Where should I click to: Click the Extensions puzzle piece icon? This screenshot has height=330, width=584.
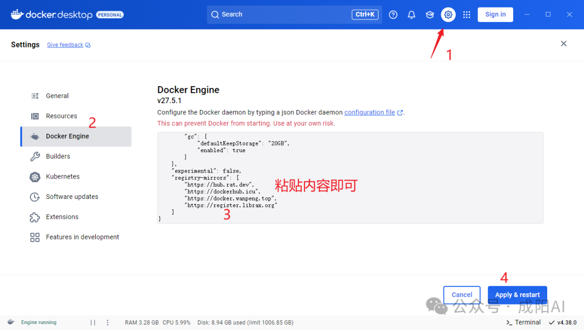[x=35, y=217]
